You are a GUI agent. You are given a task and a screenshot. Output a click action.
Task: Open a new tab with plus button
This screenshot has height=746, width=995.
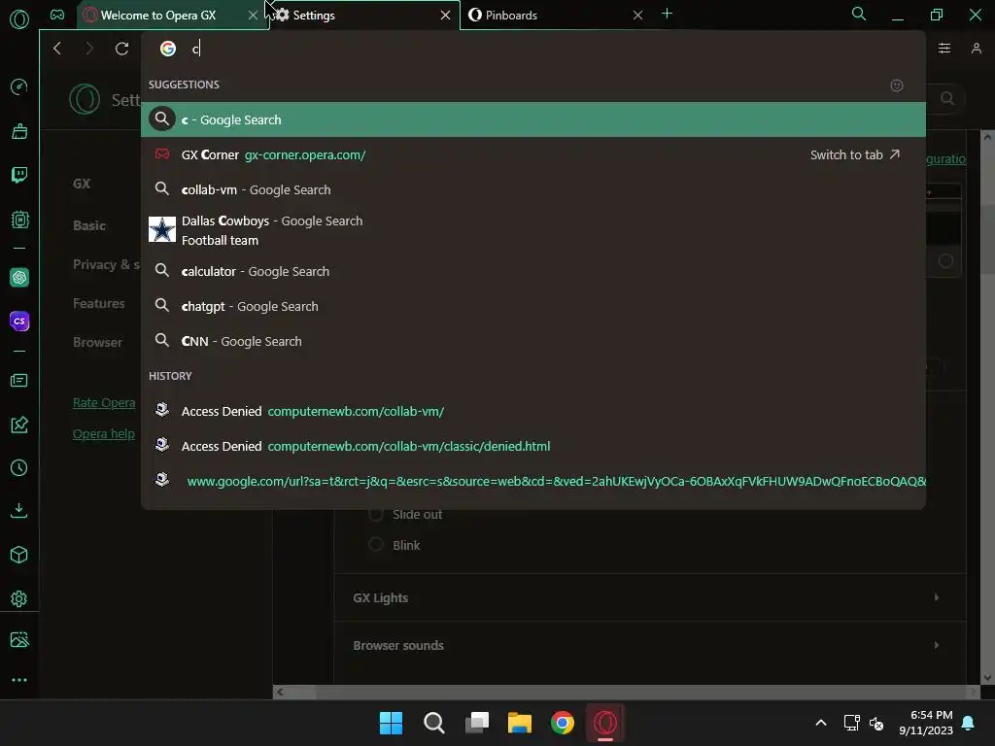click(x=667, y=14)
